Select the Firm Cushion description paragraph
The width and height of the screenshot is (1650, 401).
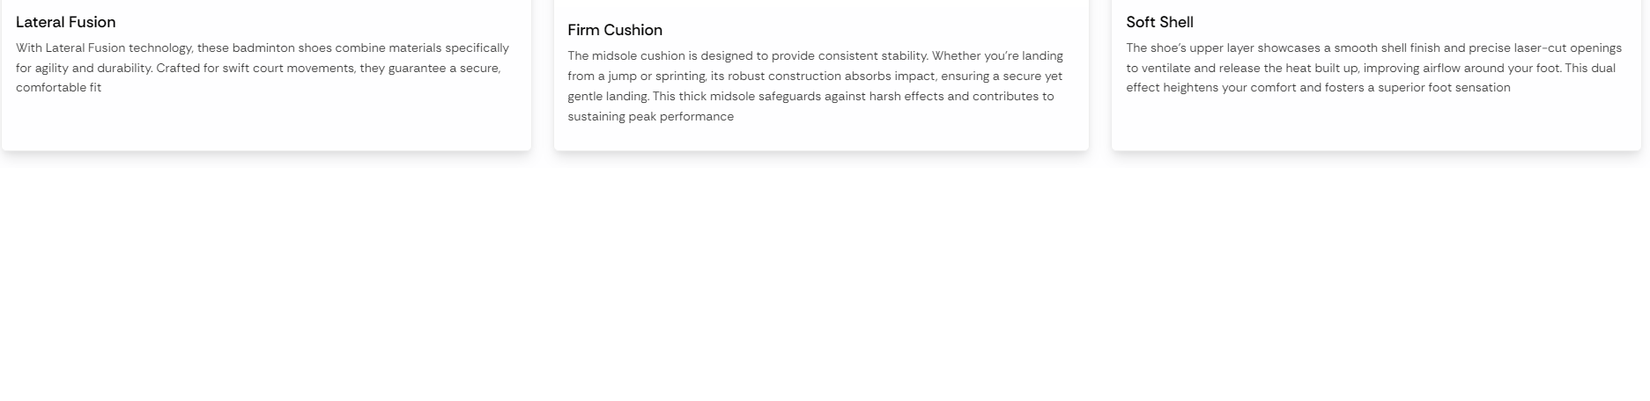[816, 86]
